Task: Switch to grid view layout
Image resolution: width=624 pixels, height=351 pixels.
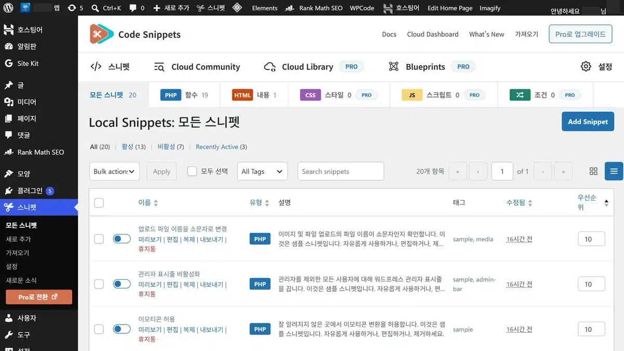Action: point(593,172)
